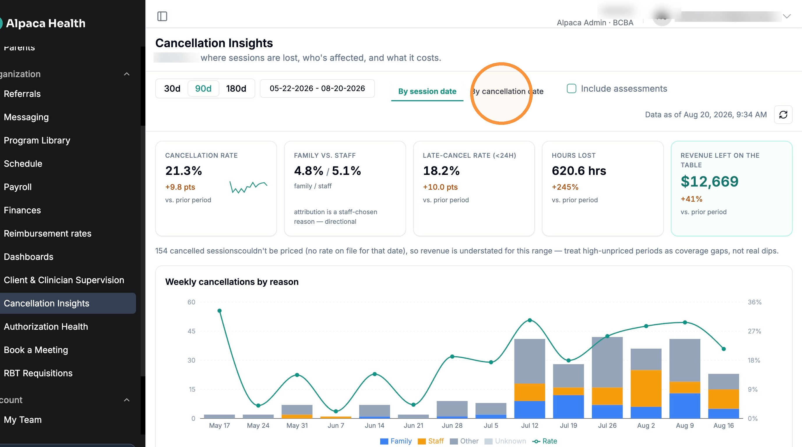Open Reimbursement rates
Image resolution: width=802 pixels, height=447 pixels.
click(47, 234)
